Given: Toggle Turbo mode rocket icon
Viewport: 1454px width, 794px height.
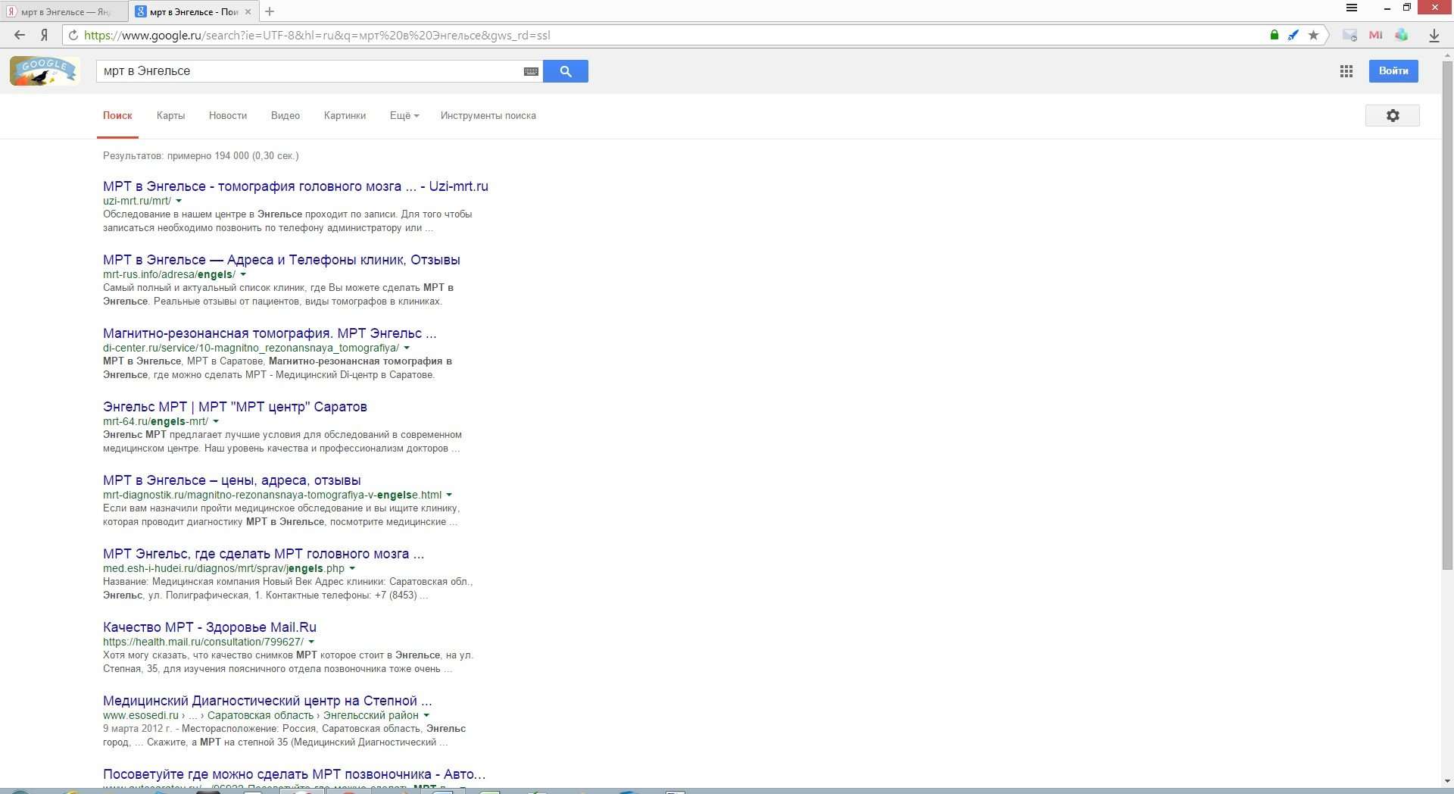Looking at the screenshot, I should click(1293, 35).
